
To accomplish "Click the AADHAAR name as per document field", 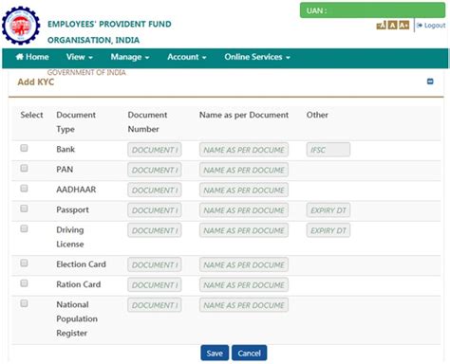I will (244, 191).
